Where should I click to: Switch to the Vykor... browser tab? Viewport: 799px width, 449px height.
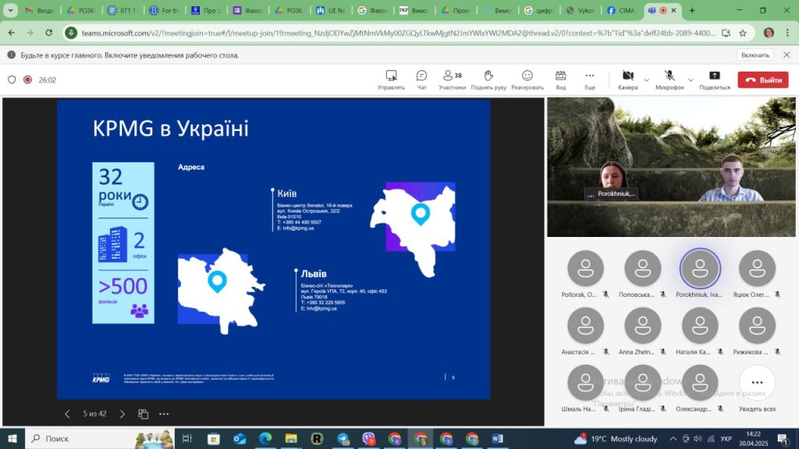580,10
